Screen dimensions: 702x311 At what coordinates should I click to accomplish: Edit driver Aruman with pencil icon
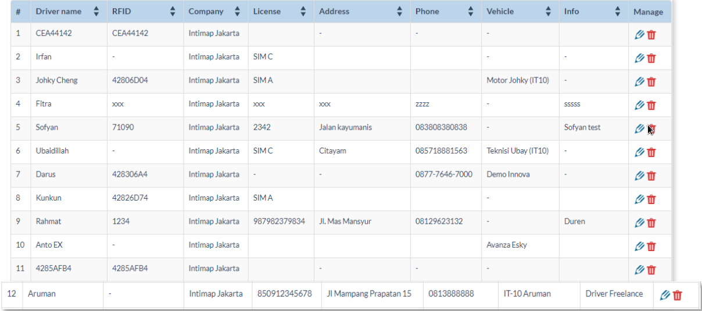click(665, 295)
